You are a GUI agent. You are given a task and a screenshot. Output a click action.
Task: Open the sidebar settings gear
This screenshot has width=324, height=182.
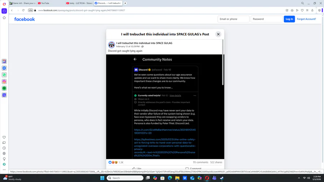[x=4, y=154]
